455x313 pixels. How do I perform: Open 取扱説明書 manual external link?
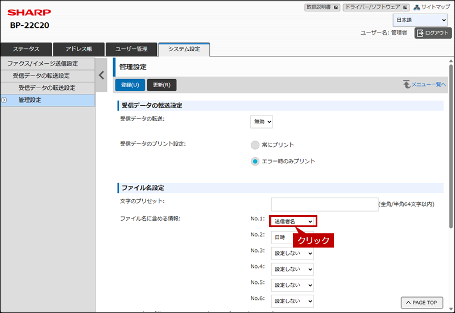point(322,7)
